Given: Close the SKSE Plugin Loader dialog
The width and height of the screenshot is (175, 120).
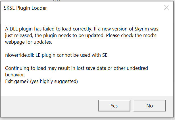Looking at the screenshot, I should (x=166, y=8).
